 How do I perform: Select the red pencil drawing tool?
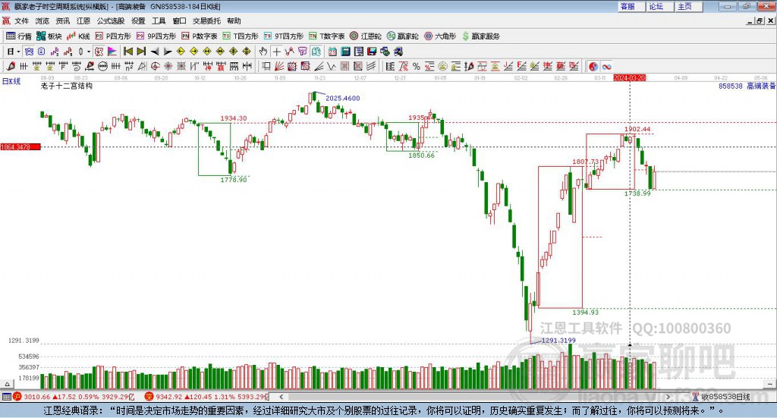[x=11, y=66]
